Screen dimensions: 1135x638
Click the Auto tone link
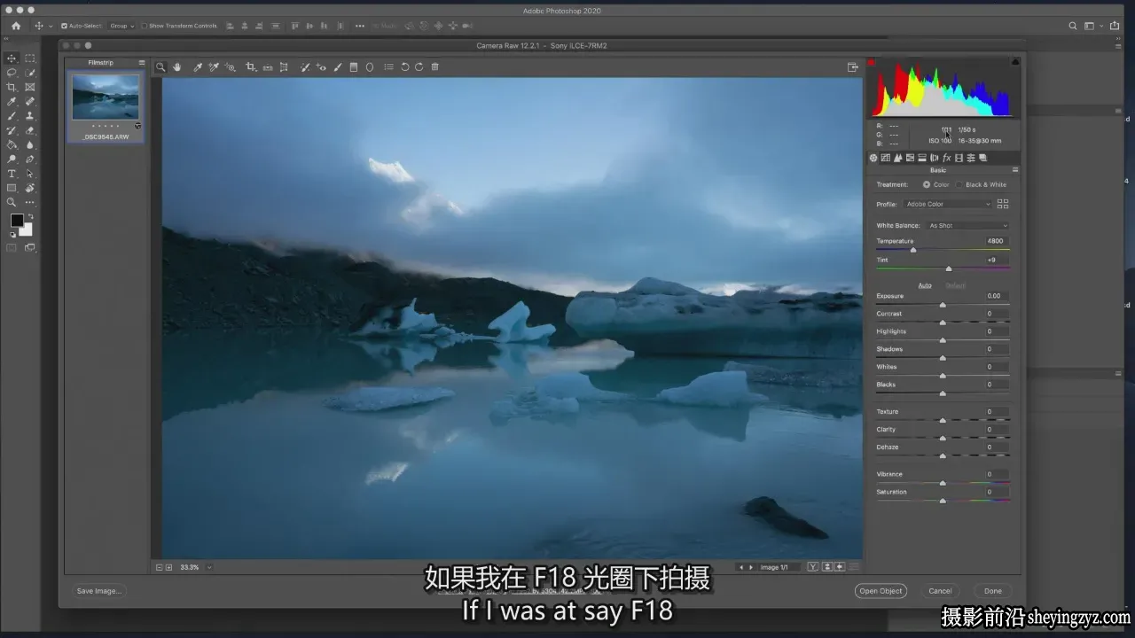click(925, 285)
